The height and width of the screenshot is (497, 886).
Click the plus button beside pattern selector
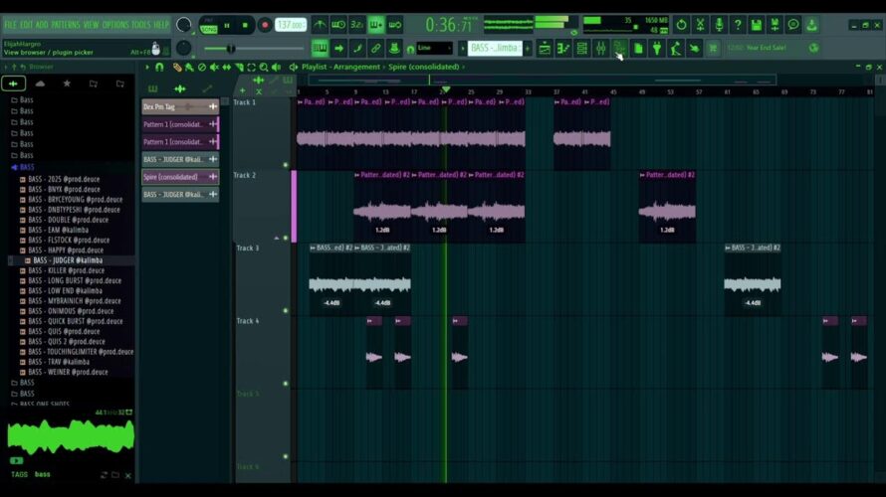coord(528,49)
